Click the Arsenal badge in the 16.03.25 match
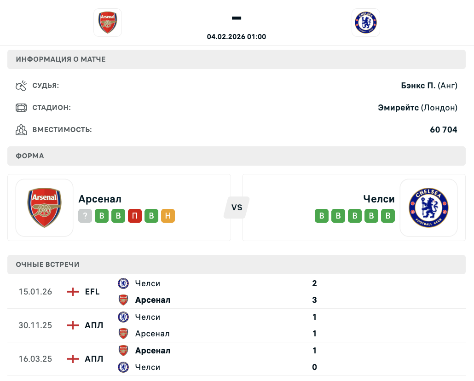Image resolution: width=474 pixels, height=381 pixels. (123, 351)
